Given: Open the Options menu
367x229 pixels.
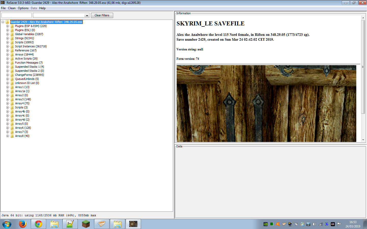Looking at the screenshot, I should pos(23,8).
